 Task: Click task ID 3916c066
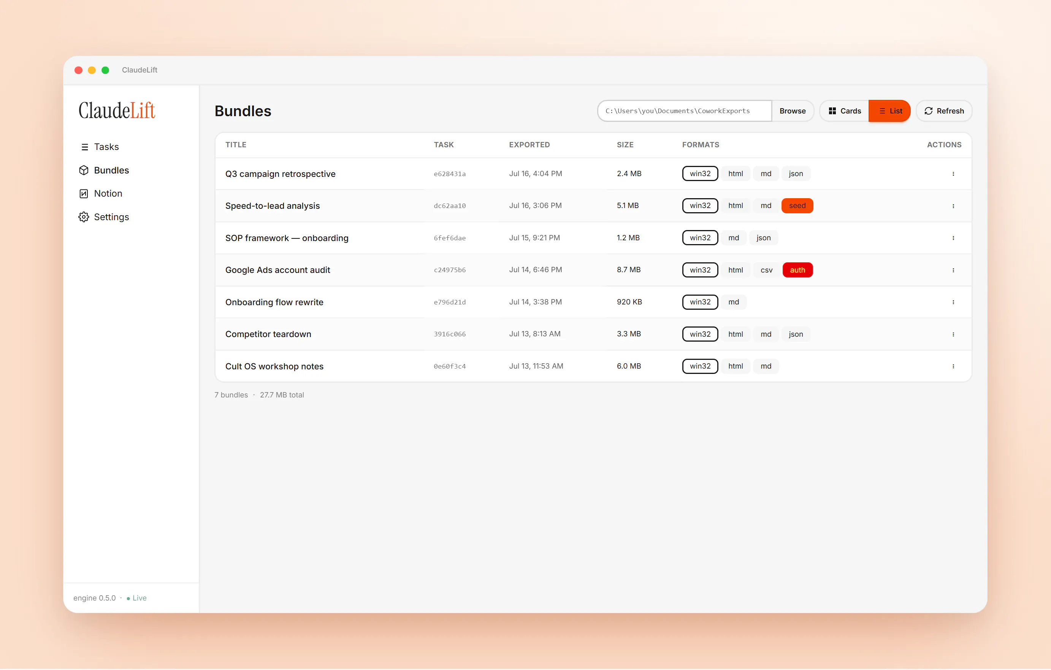(x=450, y=334)
